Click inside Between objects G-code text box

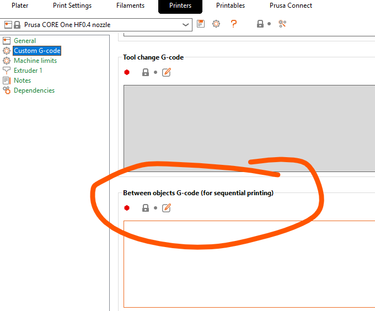click(249, 264)
